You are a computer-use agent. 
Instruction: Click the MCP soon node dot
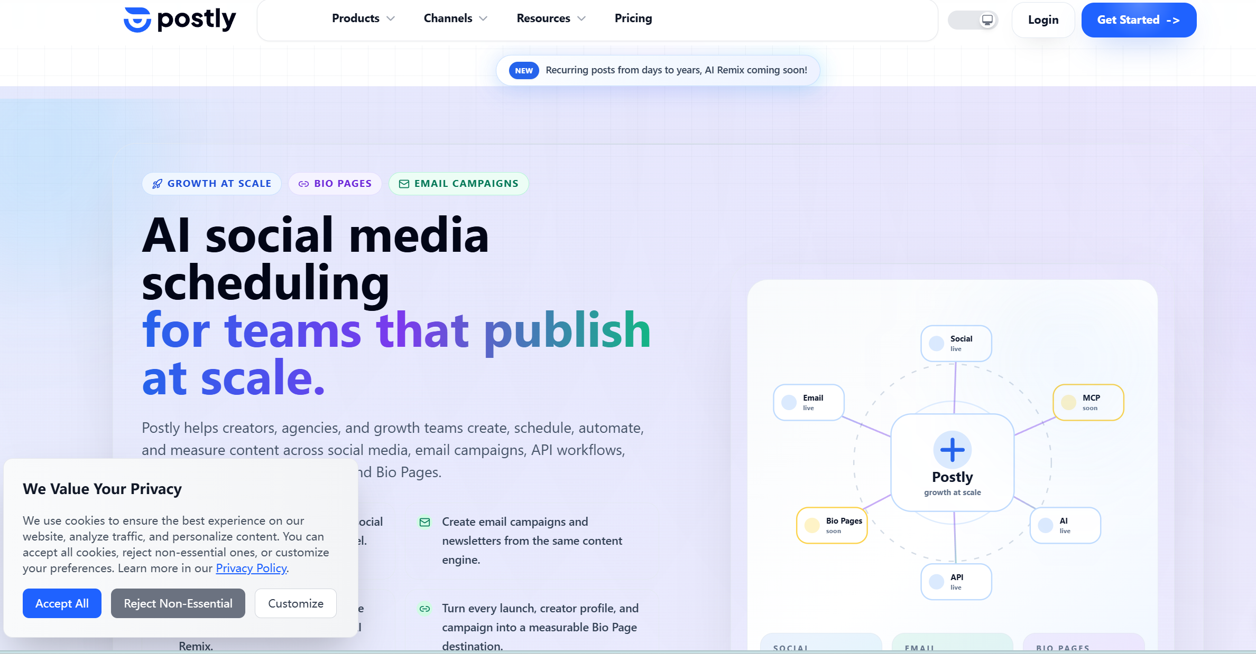[x=1068, y=402]
